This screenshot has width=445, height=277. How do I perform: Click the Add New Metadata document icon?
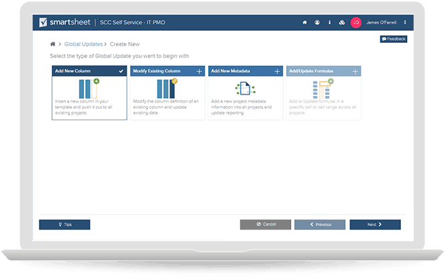(246, 88)
